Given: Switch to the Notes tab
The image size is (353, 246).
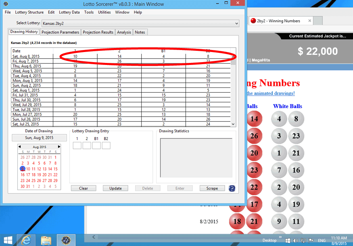Looking at the screenshot, I should point(140,32).
